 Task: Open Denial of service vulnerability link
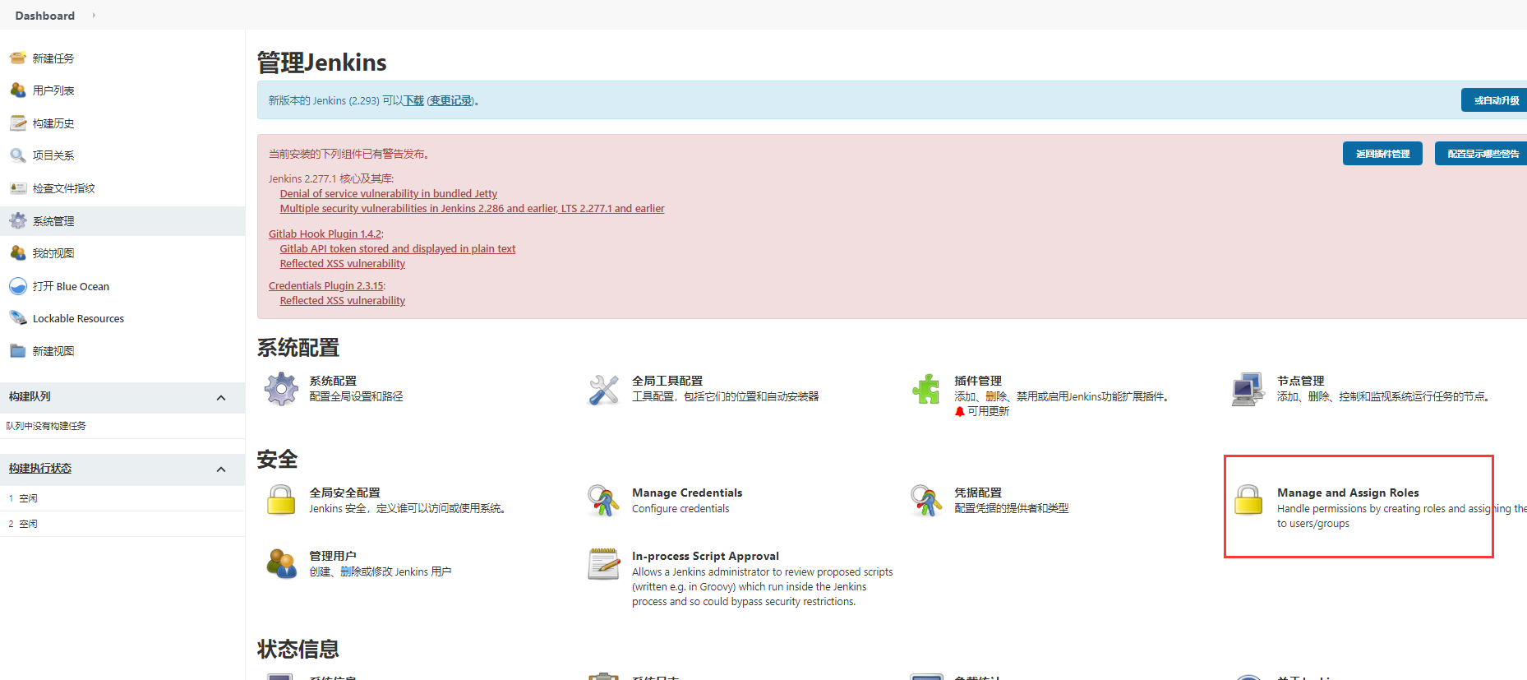click(x=389, y=194)
